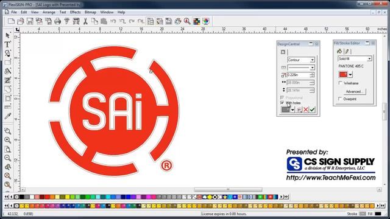Click the Paste icon in toolbar
The height and width of the screenshot is (219, 390).
(x=104, y=21)
